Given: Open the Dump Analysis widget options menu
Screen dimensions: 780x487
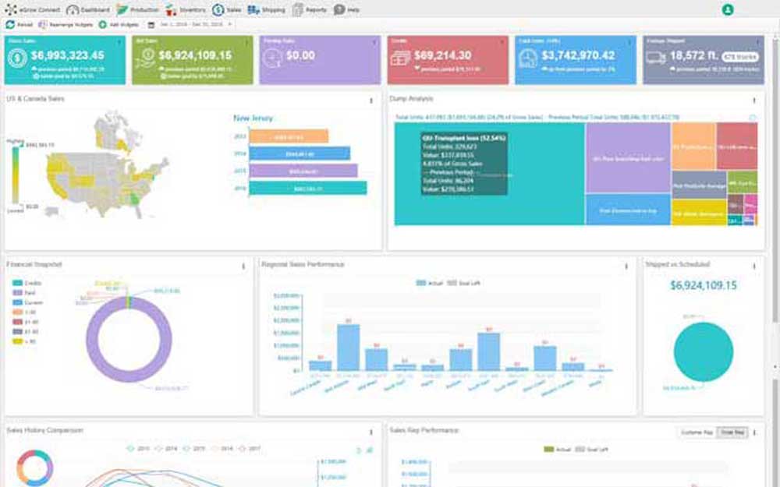Looking at the screenshot, I should tap(753, 101).
